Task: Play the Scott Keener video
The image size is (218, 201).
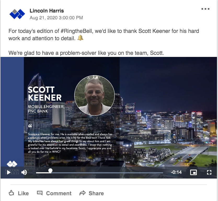Action: click(x=9, y=173)
